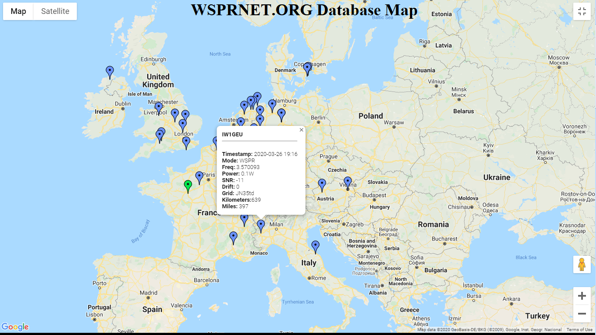This screenshot has height=335, width=596.
Task: Zoom out of the map
Action: pos(582,314)
